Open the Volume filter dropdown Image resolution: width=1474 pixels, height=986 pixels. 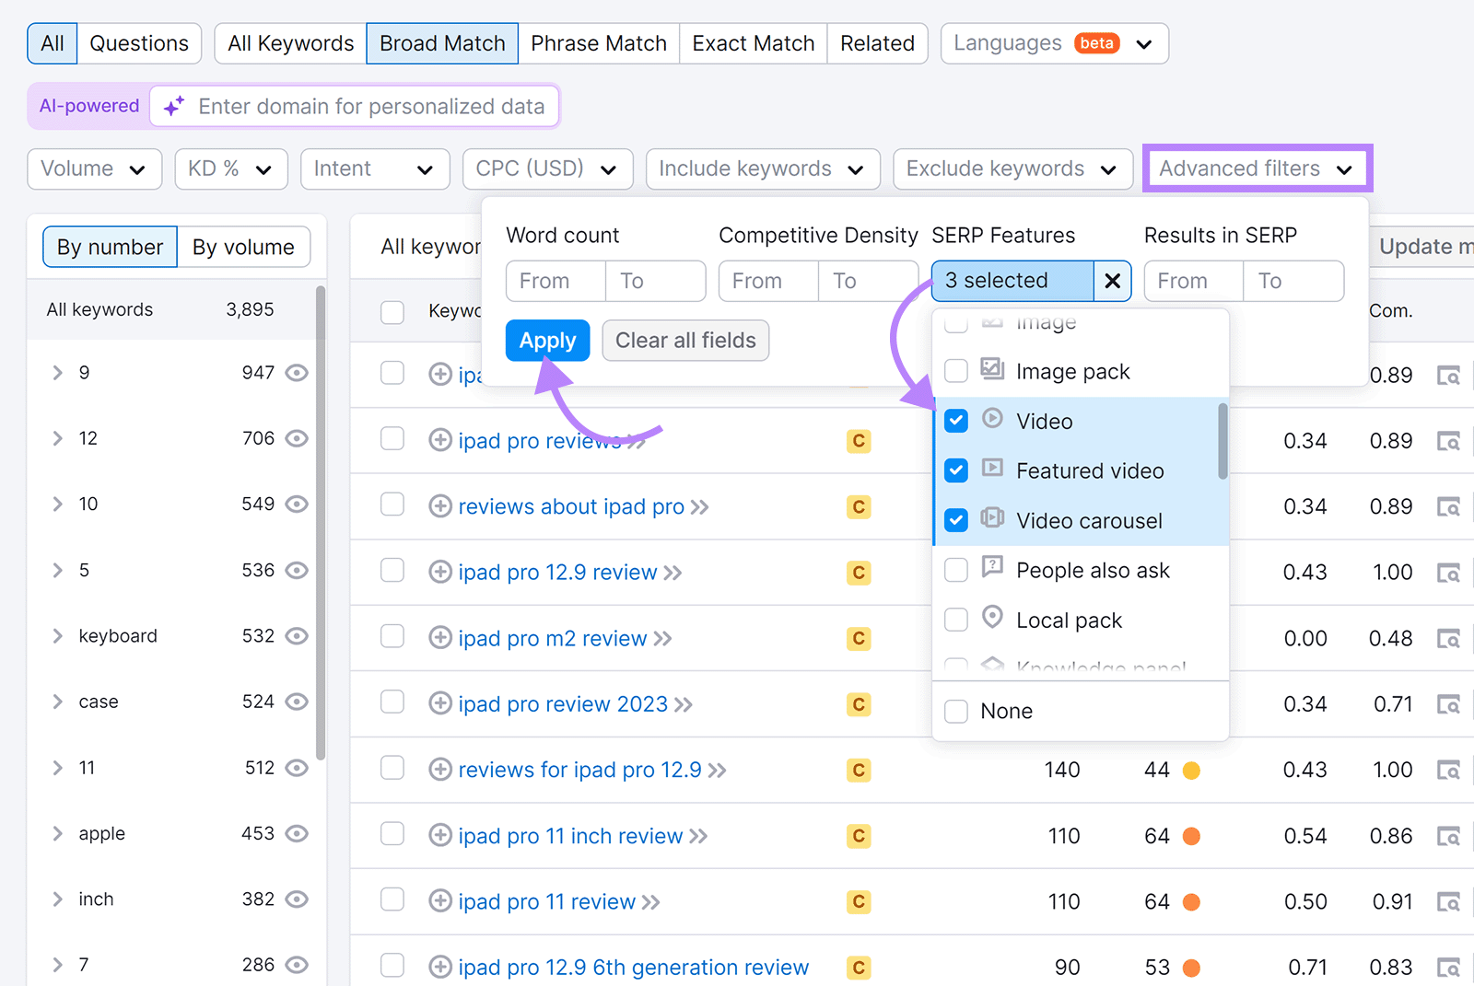(93, 168)
